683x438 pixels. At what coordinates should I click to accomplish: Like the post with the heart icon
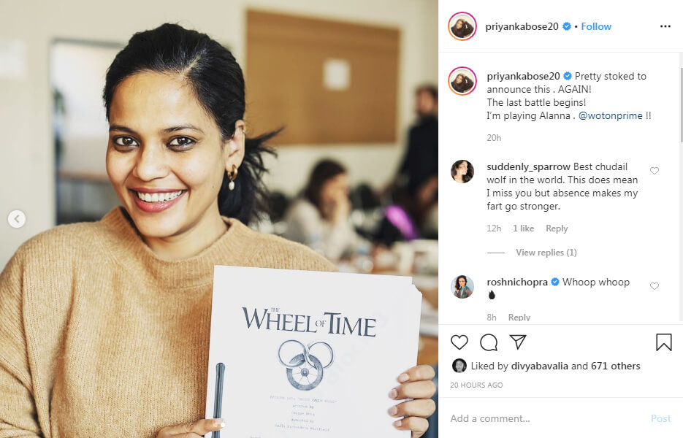tap(459, 342)
